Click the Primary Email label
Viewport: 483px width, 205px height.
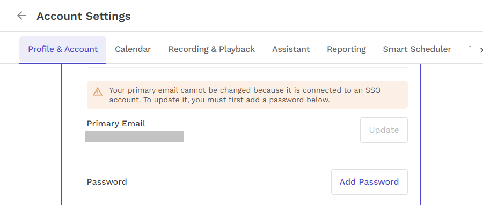116,124
